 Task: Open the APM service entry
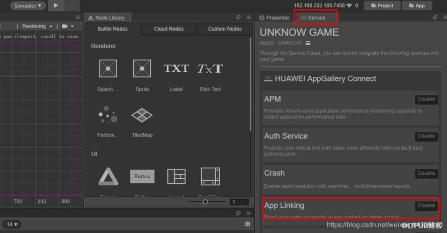[x=350, y=108]
